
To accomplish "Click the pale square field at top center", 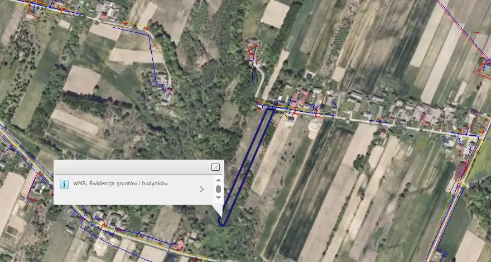I will (275, 13).
